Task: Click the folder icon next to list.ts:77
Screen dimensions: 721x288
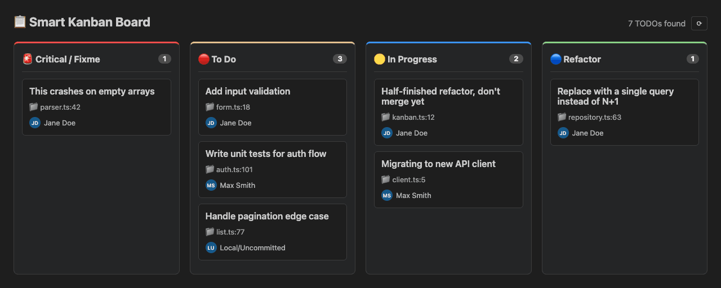Action: click(210, 232)
